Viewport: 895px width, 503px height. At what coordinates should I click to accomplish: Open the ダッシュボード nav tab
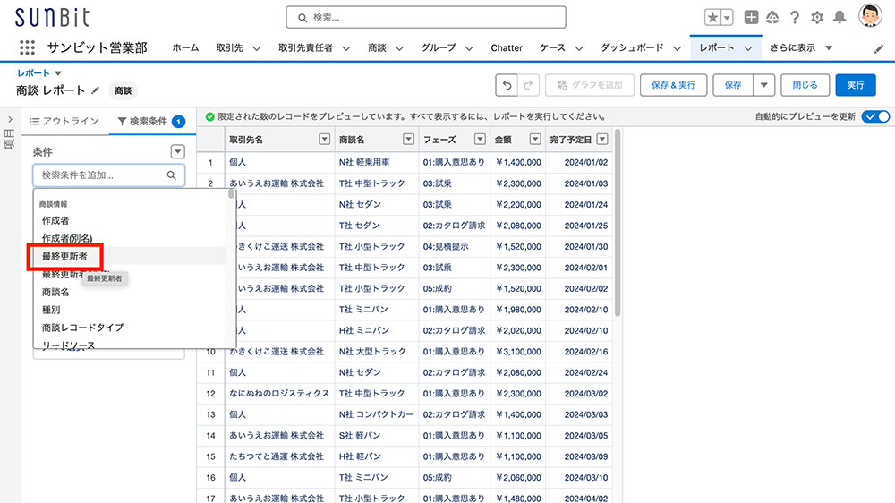point(632,48)
